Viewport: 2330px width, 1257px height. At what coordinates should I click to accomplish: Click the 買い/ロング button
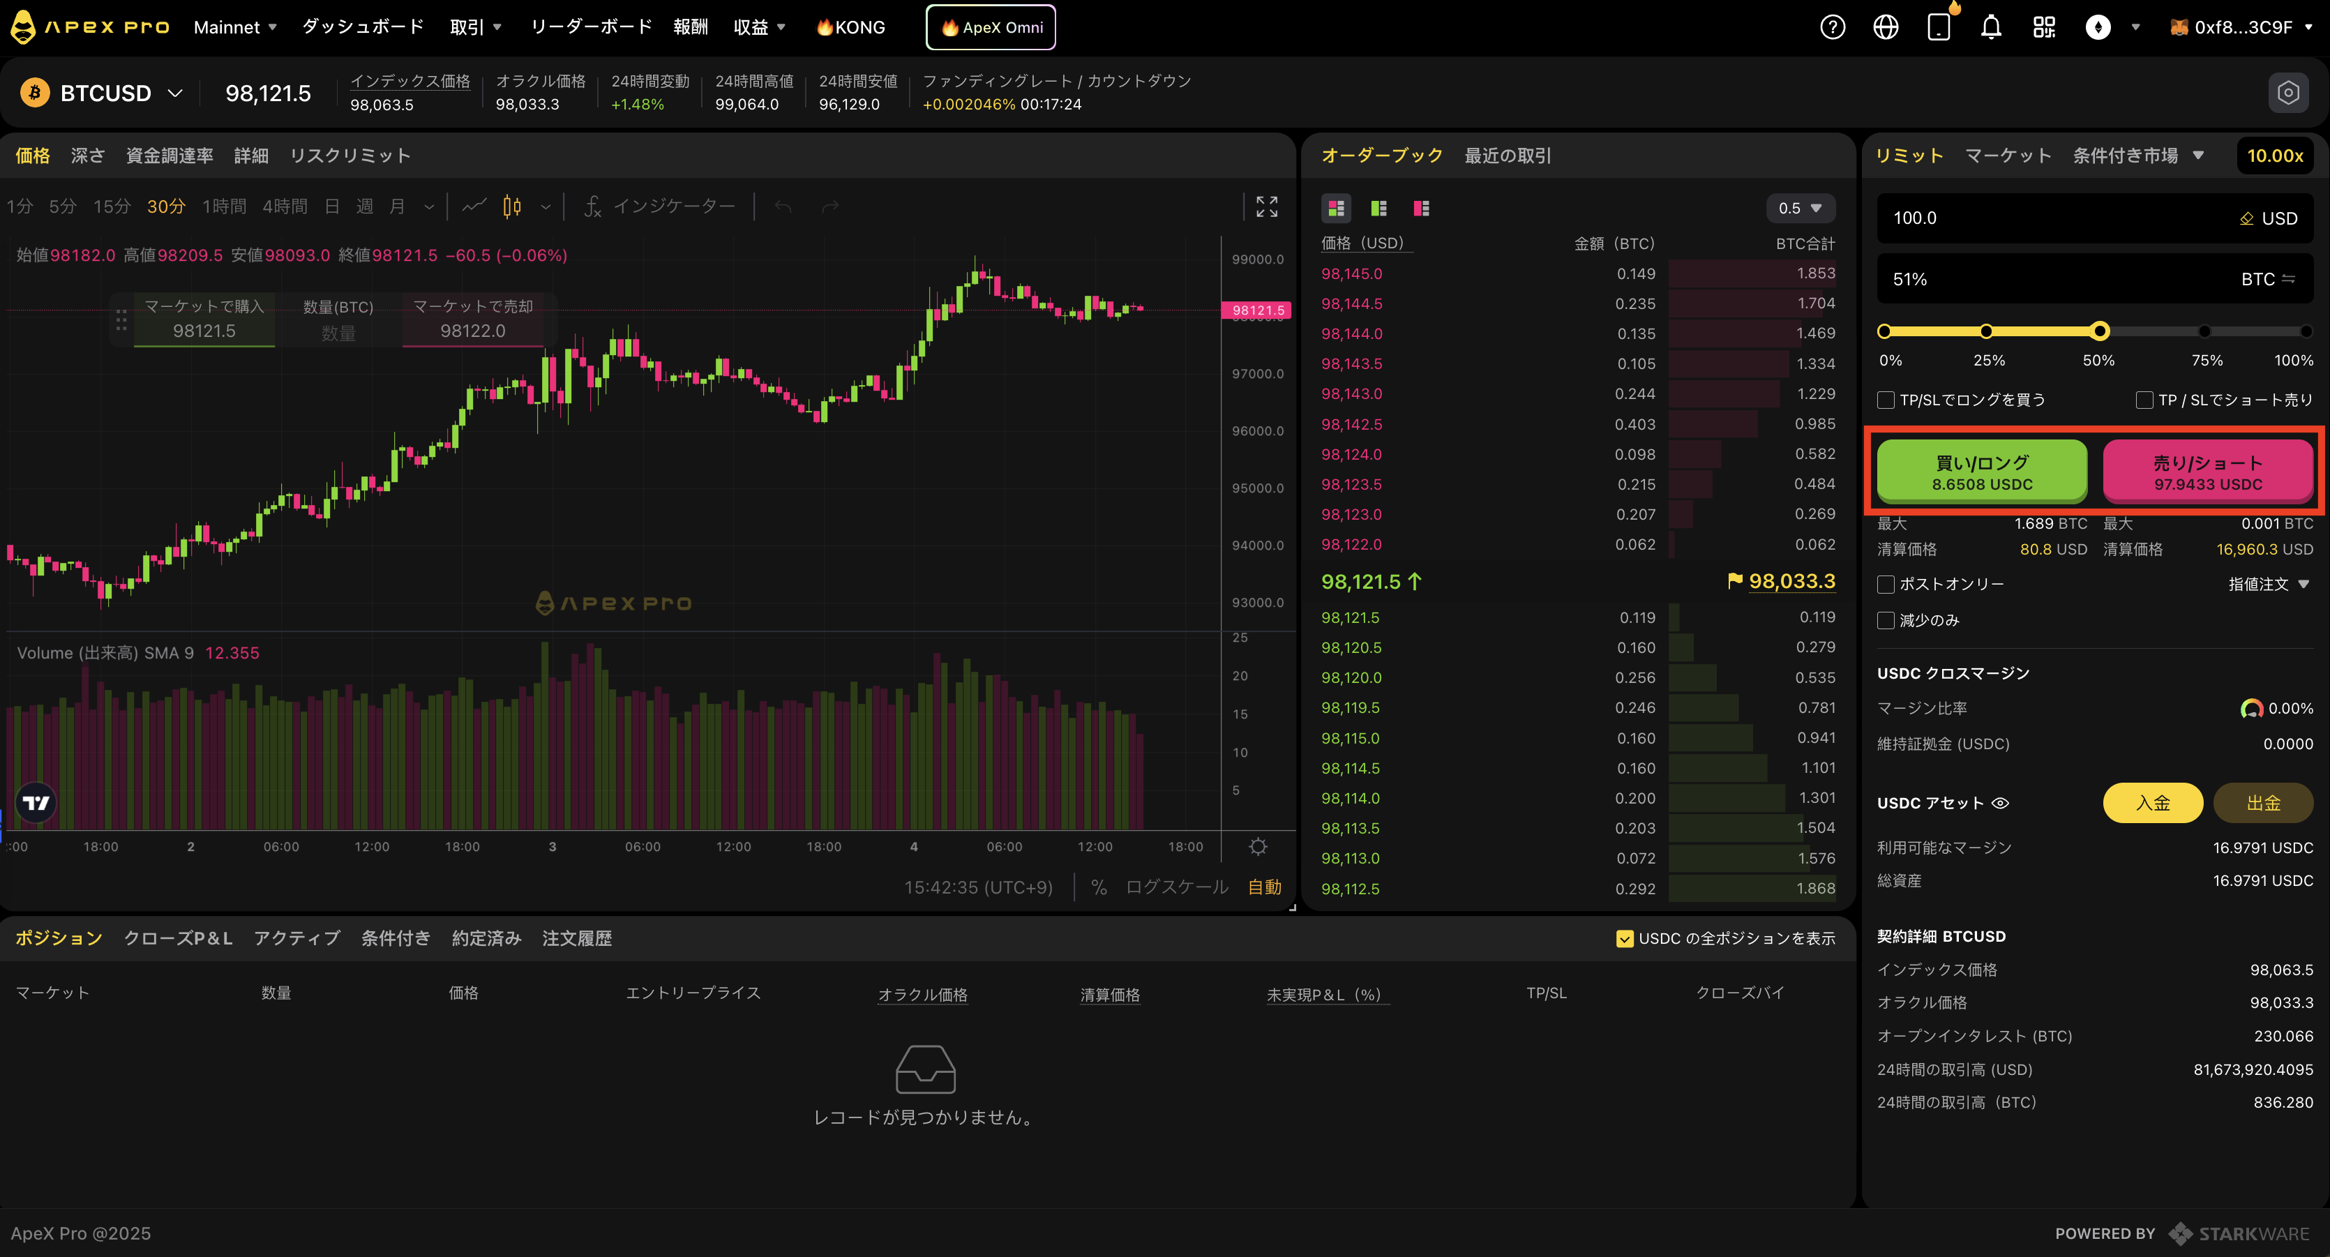tap(1981, 471)
